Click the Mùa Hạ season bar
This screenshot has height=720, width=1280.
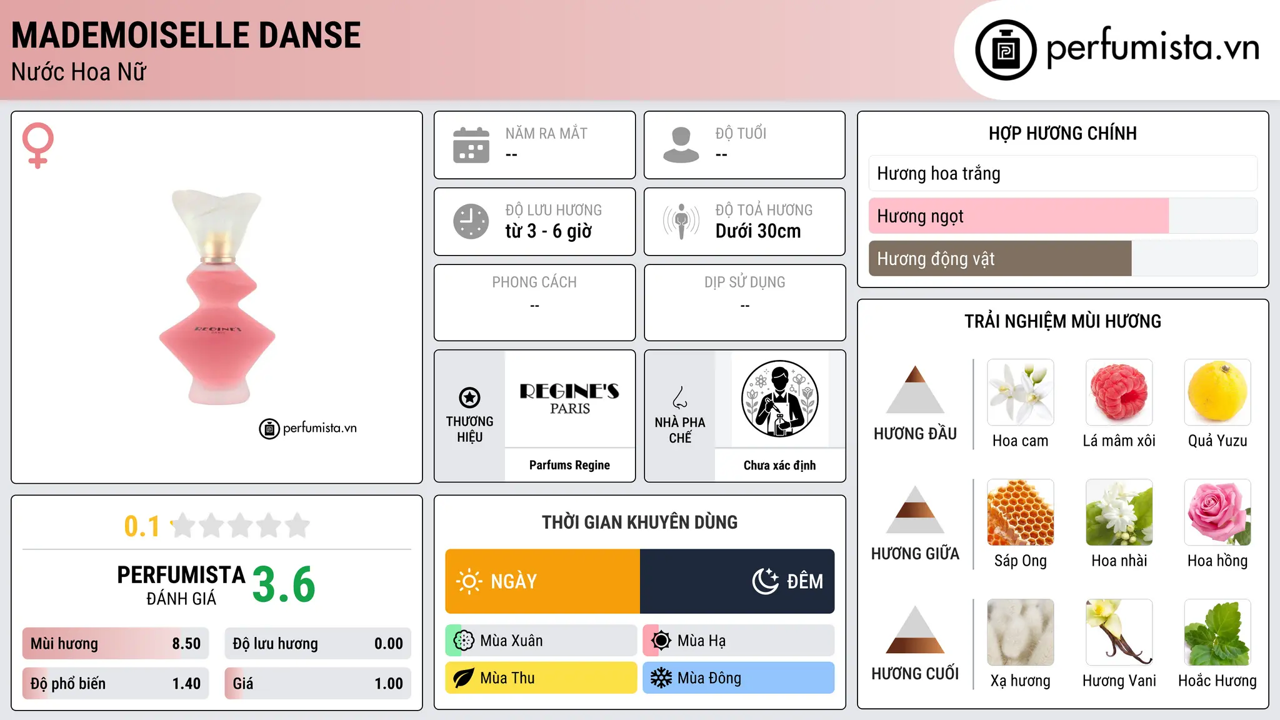coord(739,641)
